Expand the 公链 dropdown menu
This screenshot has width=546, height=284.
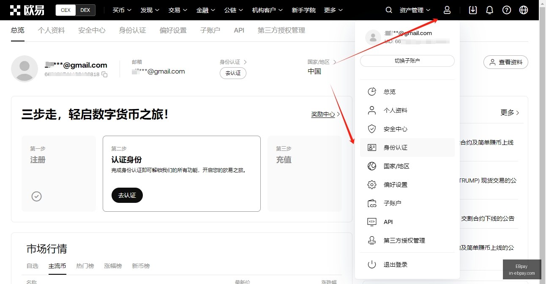(234, 10)
